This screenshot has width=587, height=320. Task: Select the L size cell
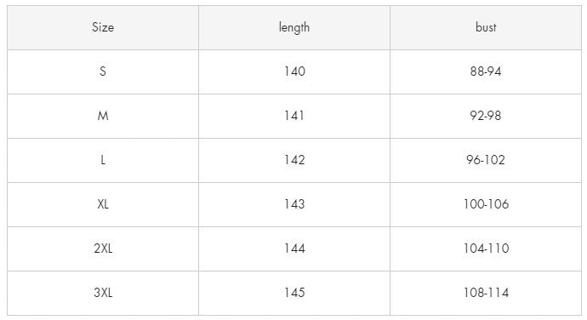pyautogui.click(x=103, y=160)
